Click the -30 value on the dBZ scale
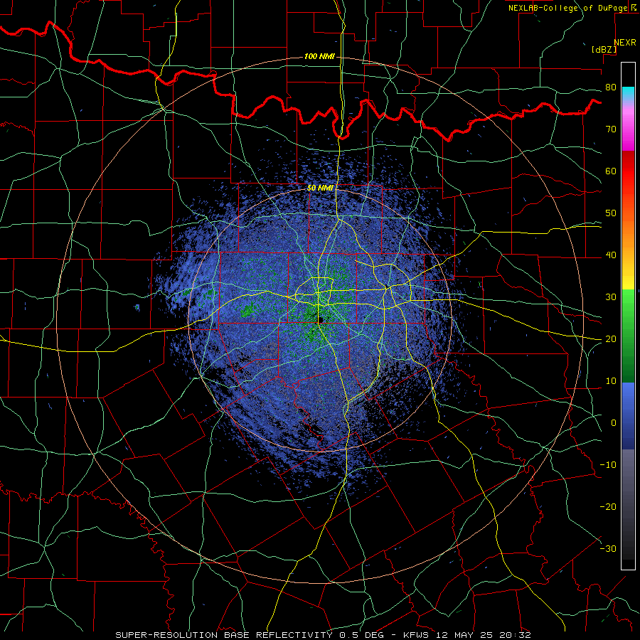 608,548
